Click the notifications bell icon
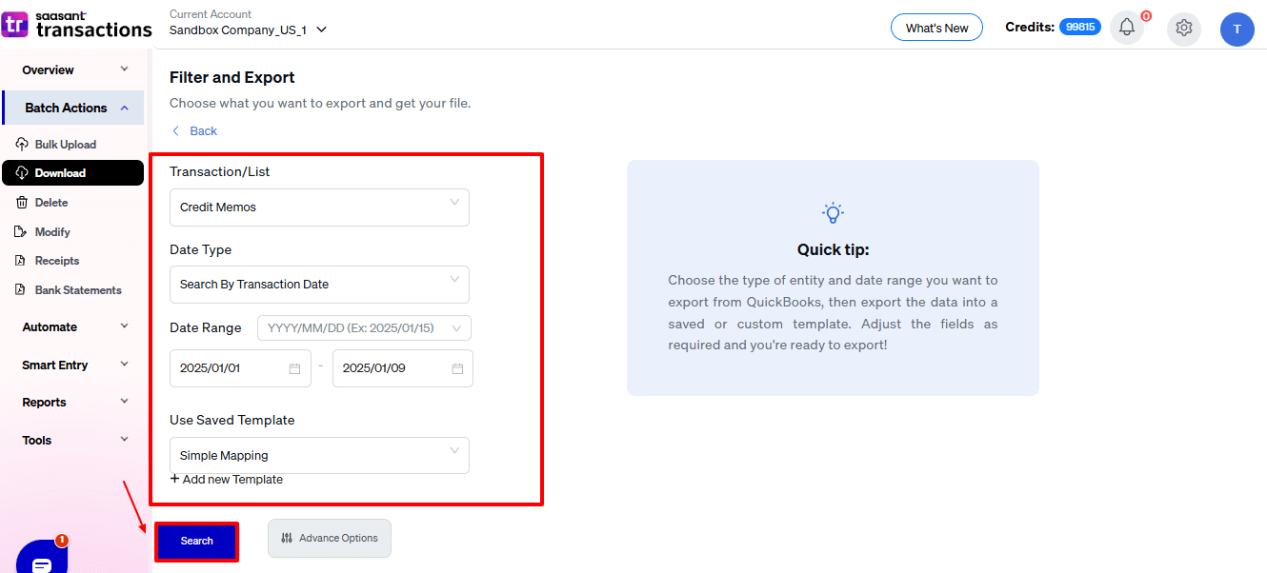1267x573 pixels. [x=1127, y=28]
